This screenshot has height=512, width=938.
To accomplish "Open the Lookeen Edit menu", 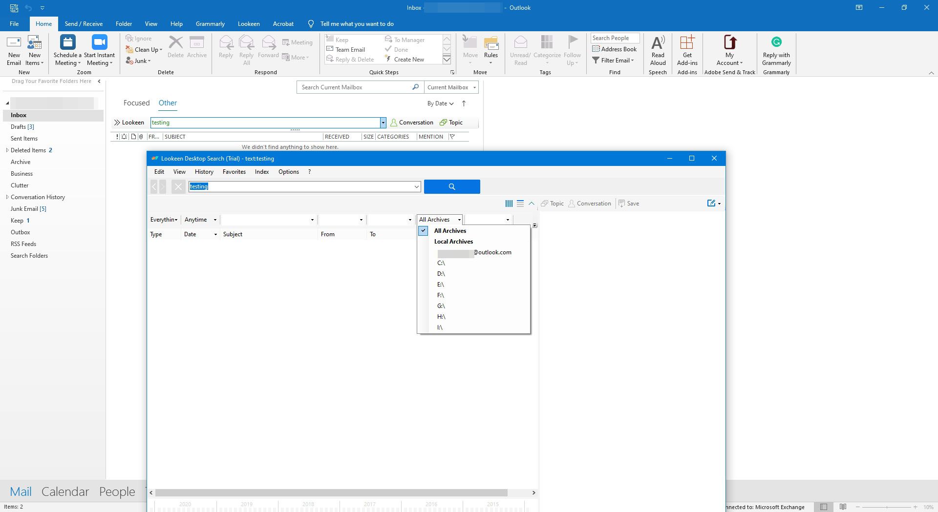I will point(159,172).
